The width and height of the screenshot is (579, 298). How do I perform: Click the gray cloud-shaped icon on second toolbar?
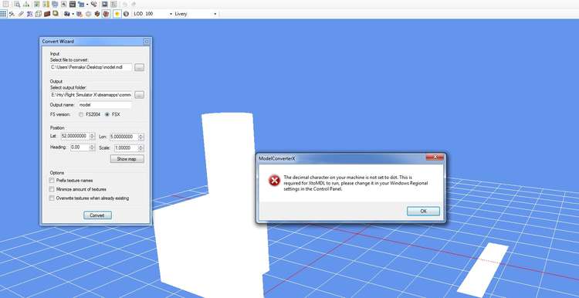[x=88, y=14]
